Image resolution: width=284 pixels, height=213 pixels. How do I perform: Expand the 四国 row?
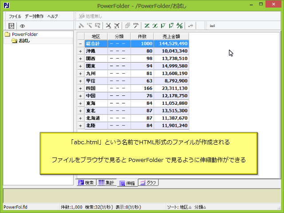(x=80, y=88)
